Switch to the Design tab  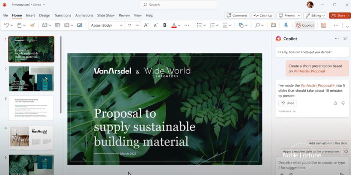tap(45, 15)
